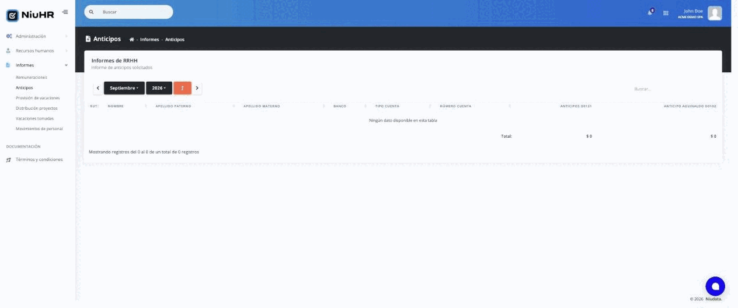Collapse the Informes menu

point(37,65)
